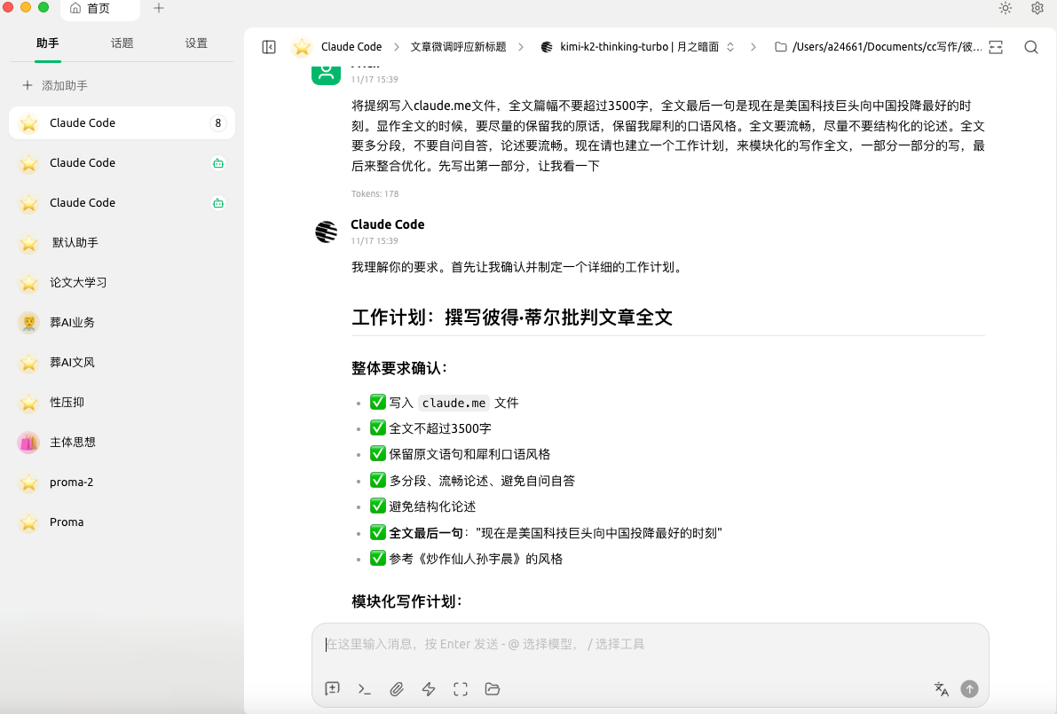The width and height of the screenshot is (1057, 714).
Task: Click the terminal command icon
Action: [364, 689]
